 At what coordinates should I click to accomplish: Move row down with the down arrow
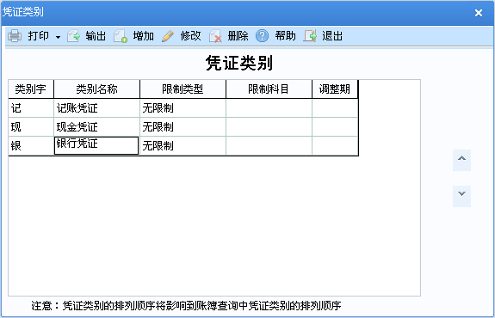pyautogui.click(x=461, y=196)
